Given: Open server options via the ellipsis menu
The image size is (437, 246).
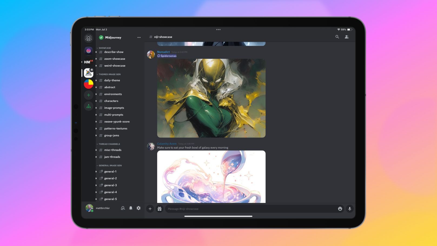Looking at the screenshot, I should pyautogui.click(x=139, y=38).
